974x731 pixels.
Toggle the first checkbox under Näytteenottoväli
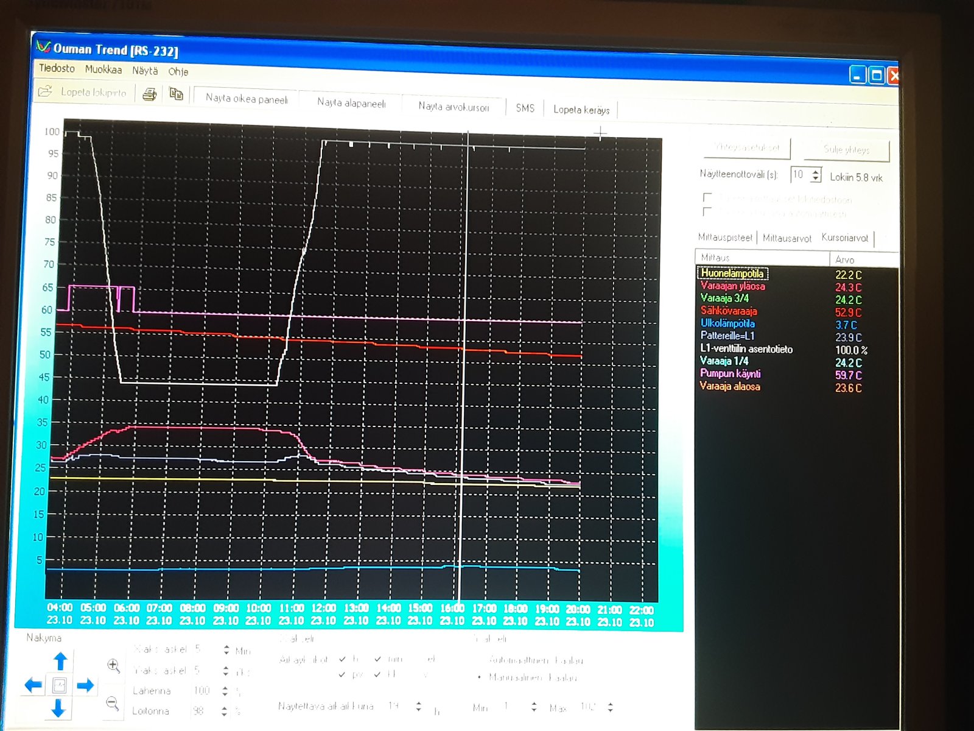click(707, 197)
